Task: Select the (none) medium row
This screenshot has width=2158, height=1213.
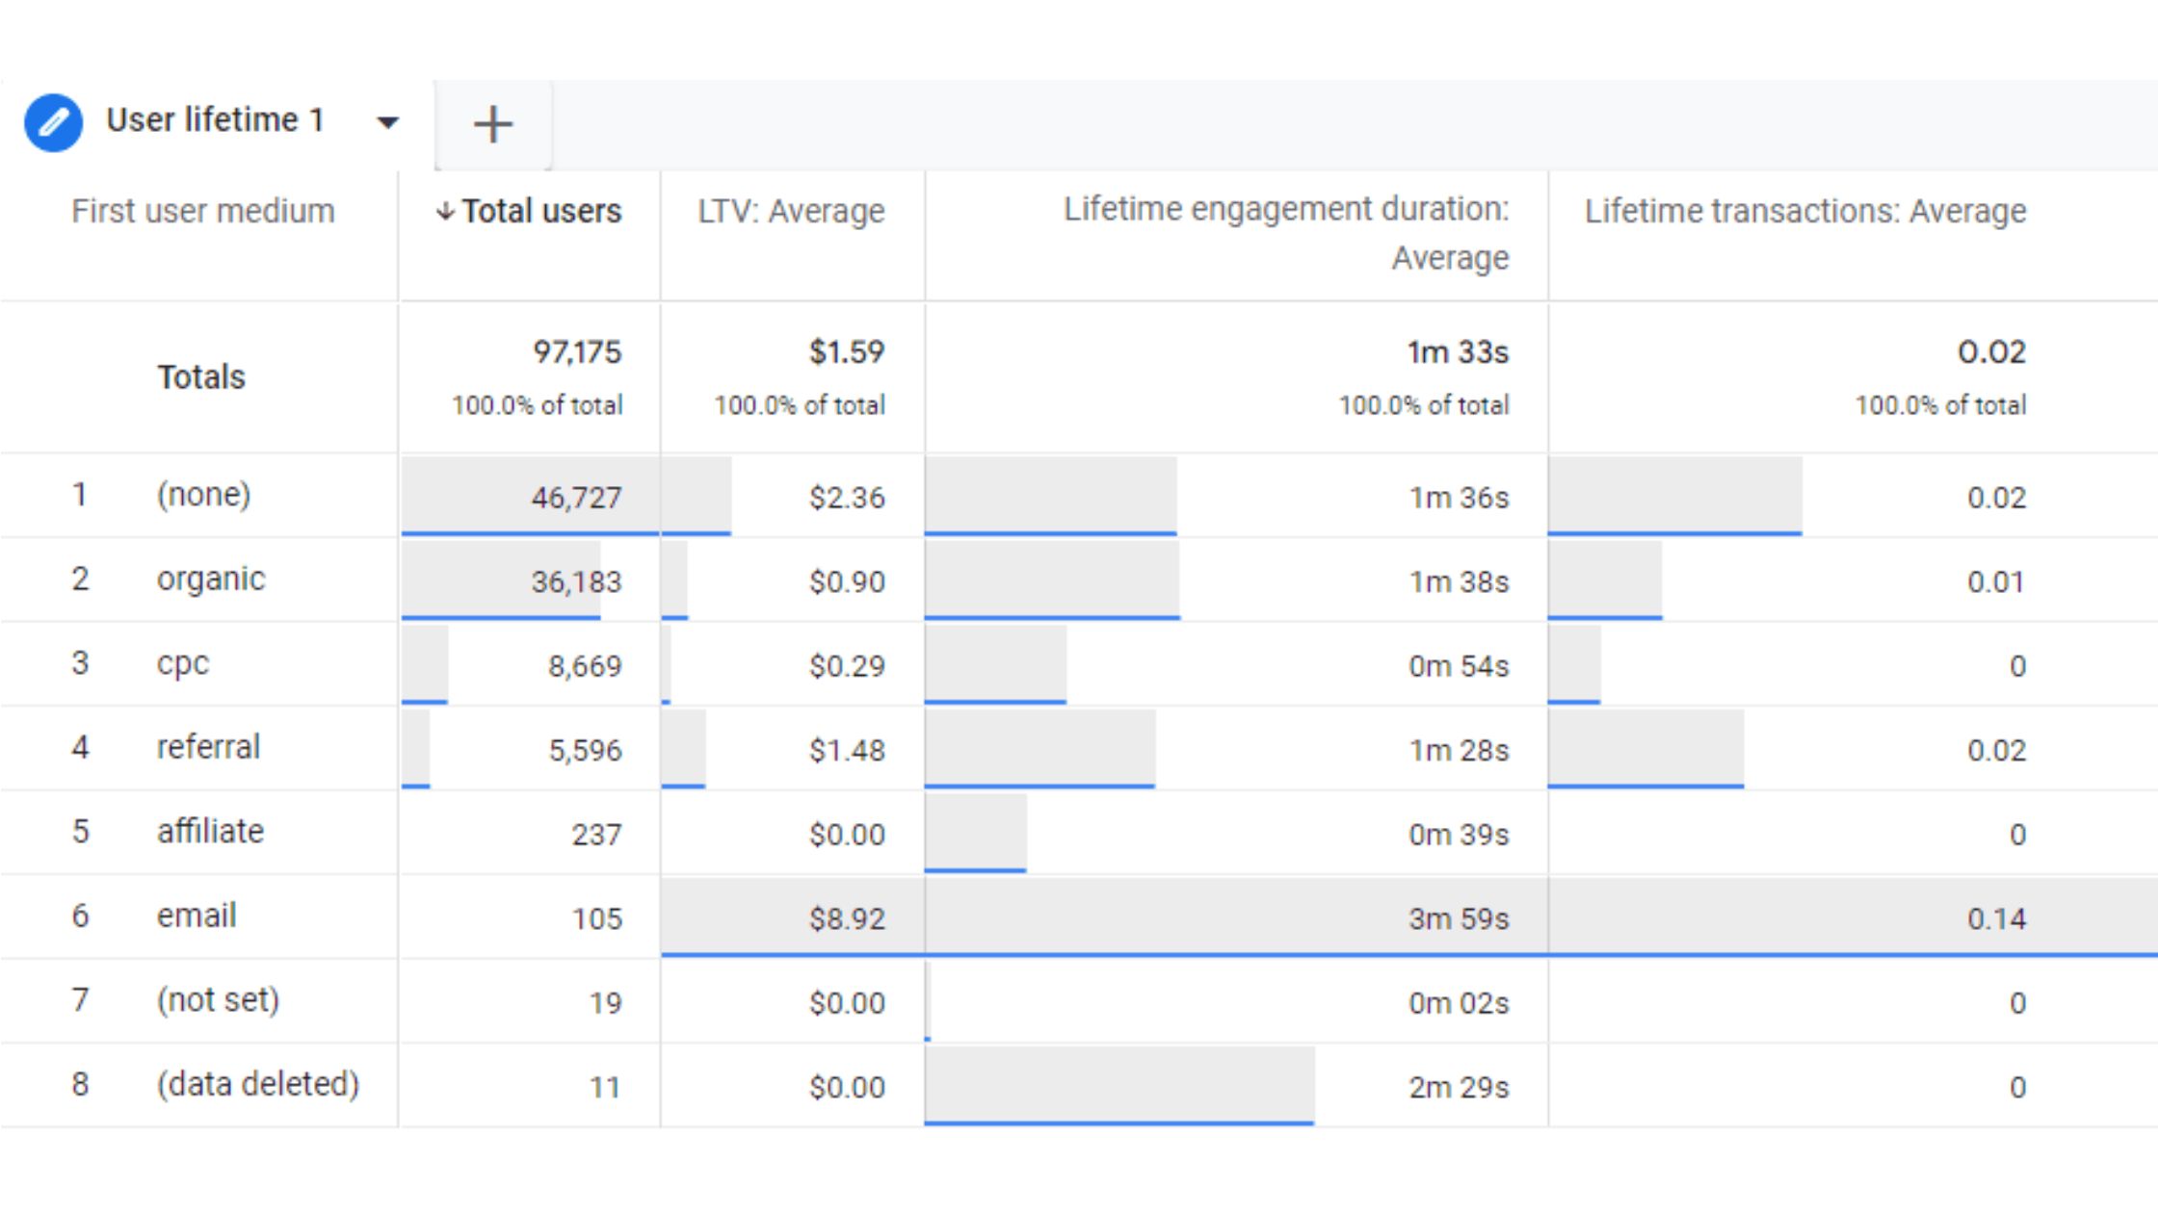Action: pos(203,495)
